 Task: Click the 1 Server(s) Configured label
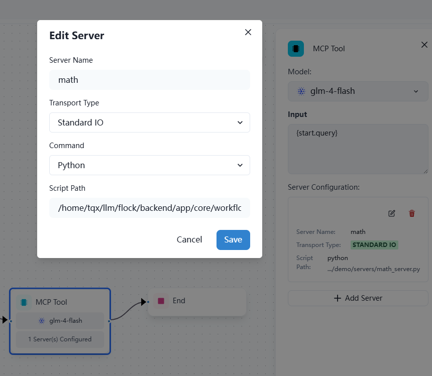(60, 339)
